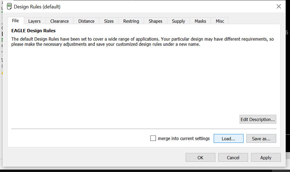Select the Sizes tab

click(x=109, y=21)
